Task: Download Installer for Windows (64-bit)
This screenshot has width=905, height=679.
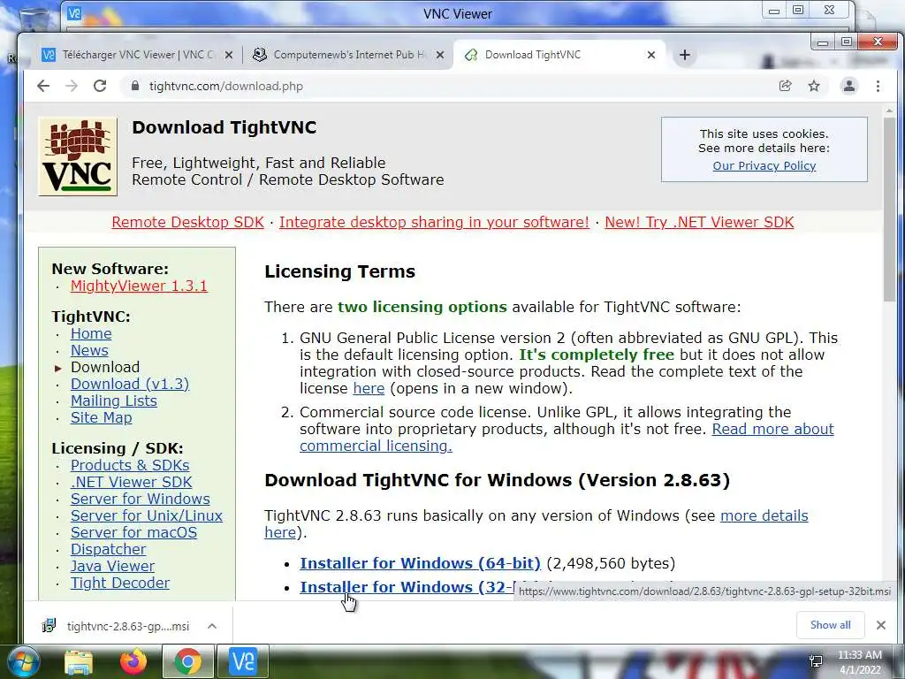Action: tap(420, 563)
